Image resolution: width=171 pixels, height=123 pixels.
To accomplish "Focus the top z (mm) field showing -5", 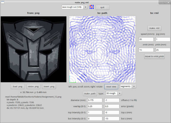I will (x=112, y=112).
